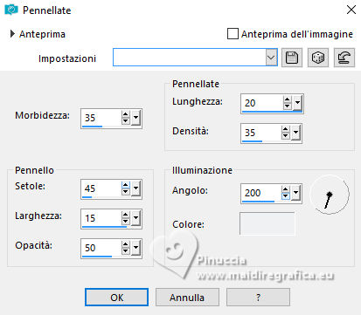Viewport: 361px width, 315px height.
Task: Open the Angolo slider dropdown arrow
Action: pos(296,193)
